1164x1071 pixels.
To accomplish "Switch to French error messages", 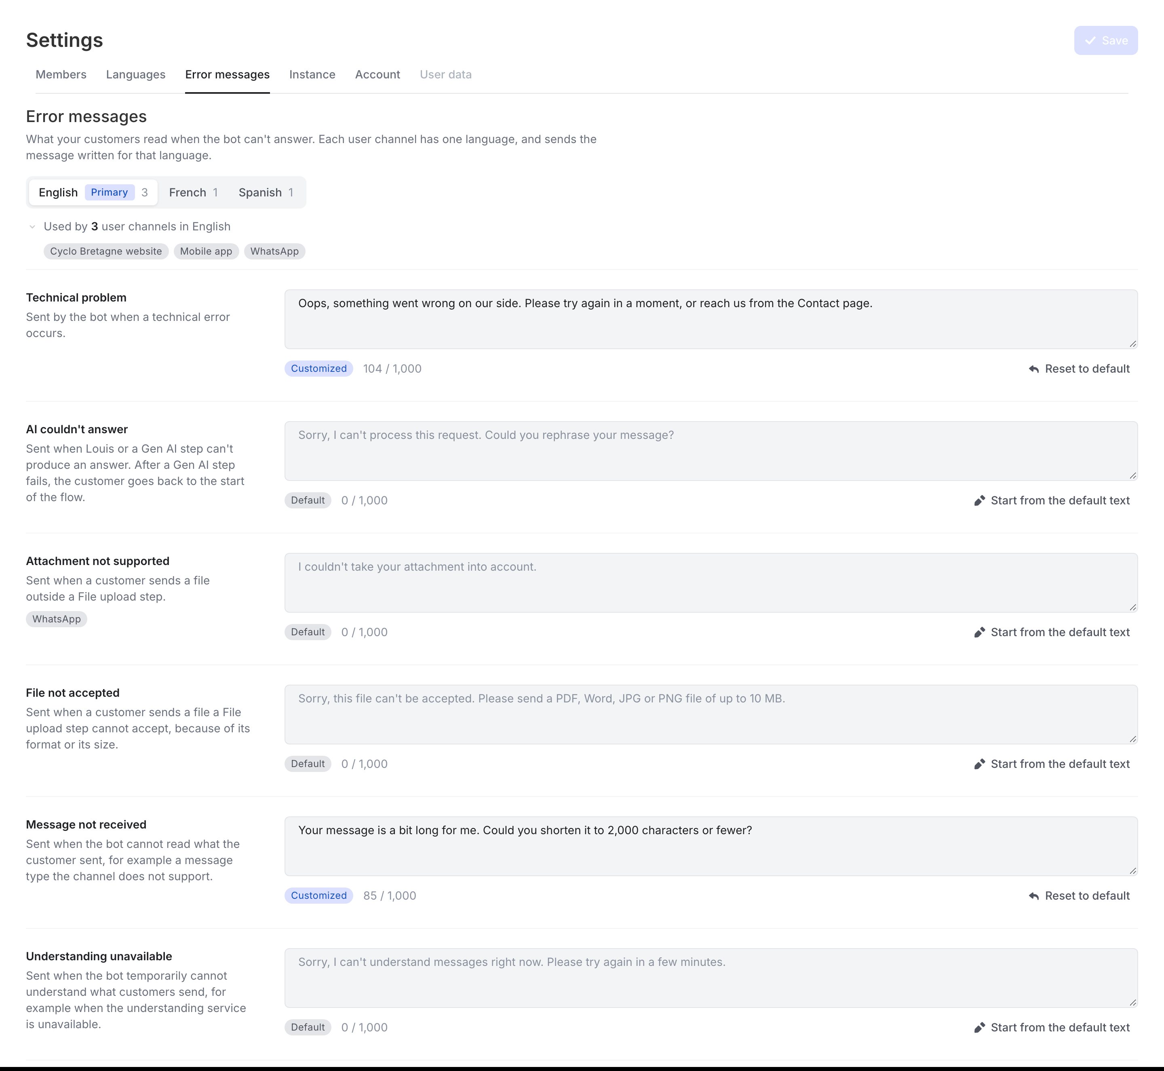I will tap(193, 192).
